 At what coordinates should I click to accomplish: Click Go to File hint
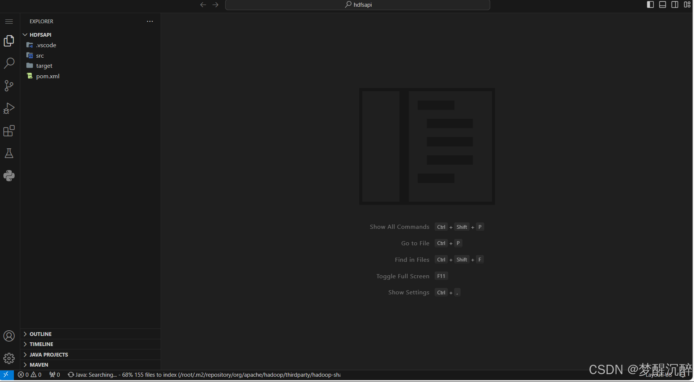tap(415, 243)
